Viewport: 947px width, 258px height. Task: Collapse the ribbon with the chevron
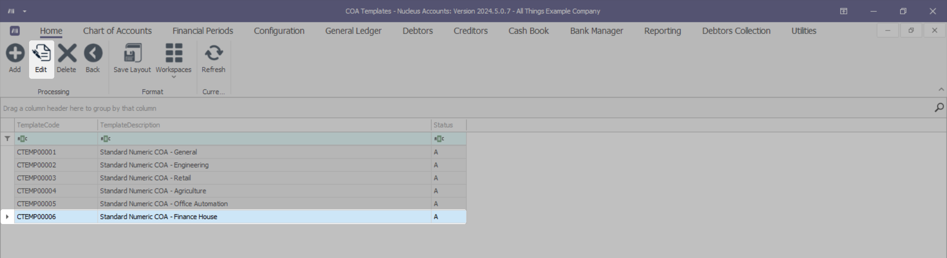[x=941, y=89]
